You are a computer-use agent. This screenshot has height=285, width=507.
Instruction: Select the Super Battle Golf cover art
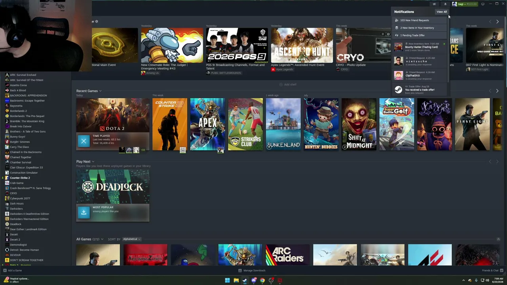(396, 124)
